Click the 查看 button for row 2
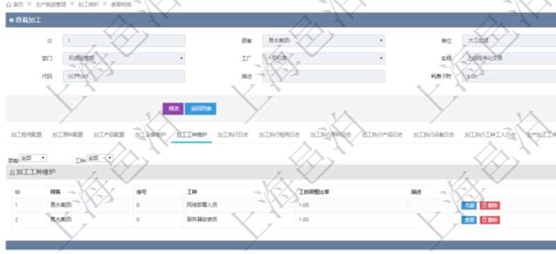The height and width of the screenshot is (254, 556). [x=468, y=220]
